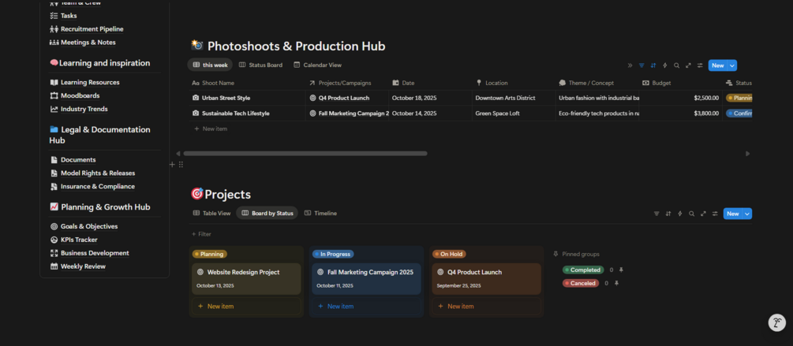The image size is (793, 346).
Task: Switch to Calendar View tab
Action: pyautogui.click(x=317, y=65)
